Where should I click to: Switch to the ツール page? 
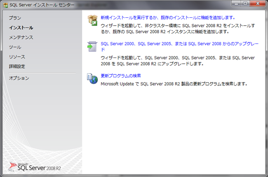tap(15, 47)
